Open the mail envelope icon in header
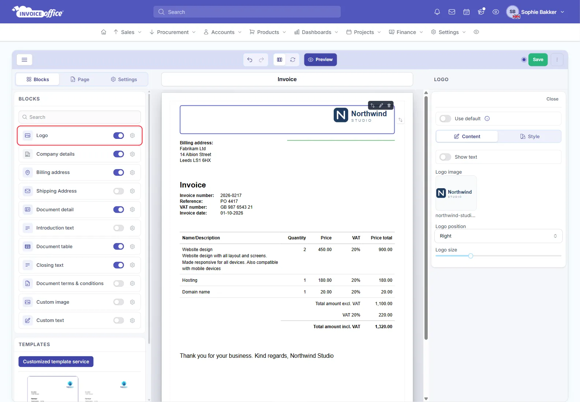Viewport: 580px width, 402px height. tap(452, 12)
